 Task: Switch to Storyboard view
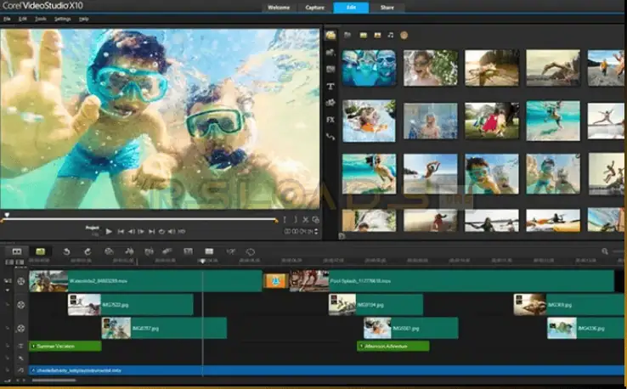click(17, 251)
